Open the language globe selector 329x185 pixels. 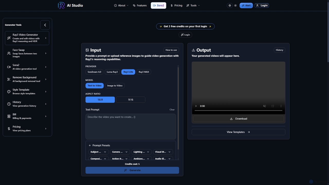tap(230, 5)
